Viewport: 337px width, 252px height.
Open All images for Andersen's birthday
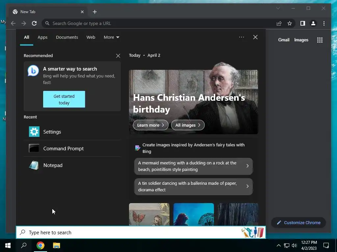188,125
